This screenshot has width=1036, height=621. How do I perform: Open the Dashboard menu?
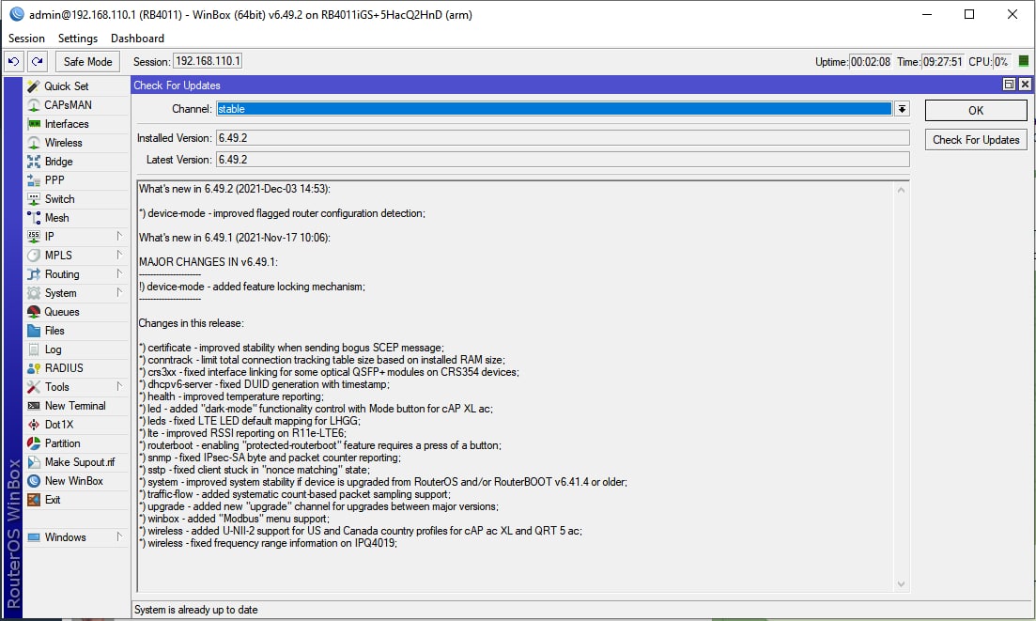click(137, 39)
